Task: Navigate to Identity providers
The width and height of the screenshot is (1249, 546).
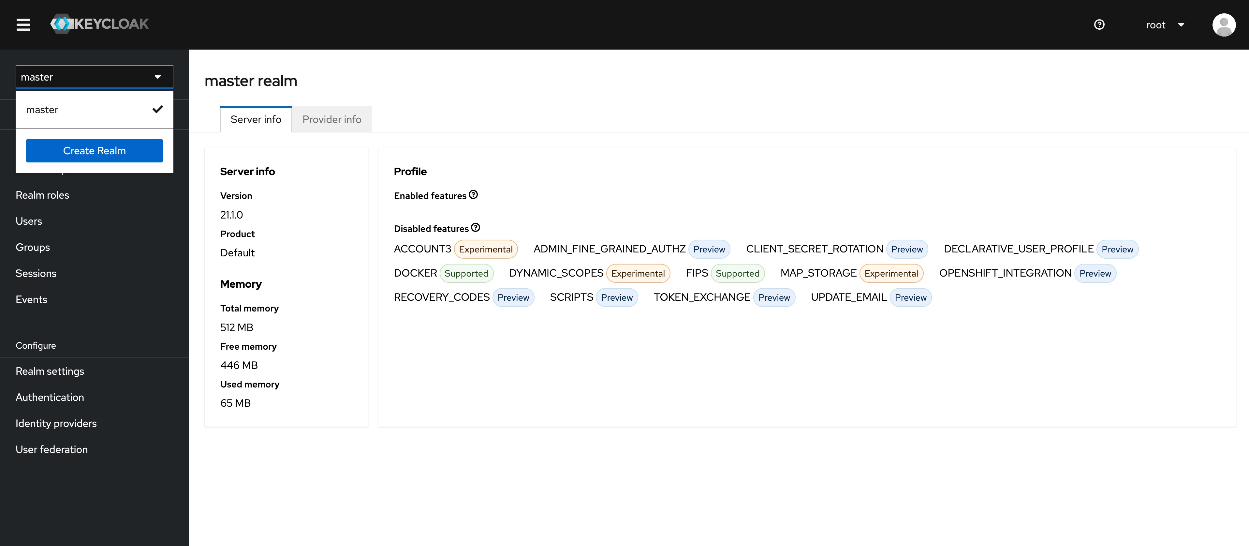Action: (x=56, y=423)
